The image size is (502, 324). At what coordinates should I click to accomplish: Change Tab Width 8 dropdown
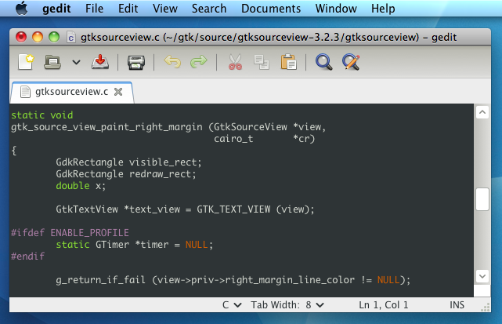pyautogui.click(x=287, y=304)
